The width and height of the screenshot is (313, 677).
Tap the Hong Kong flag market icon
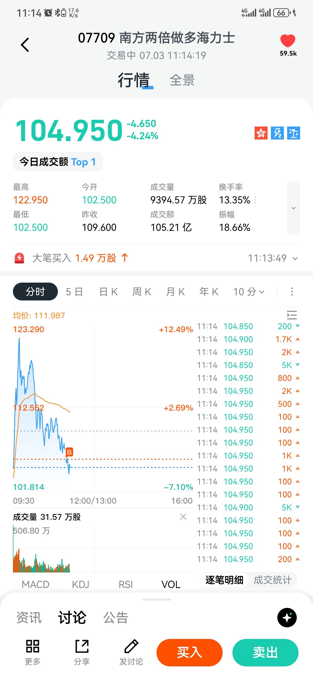261,133
